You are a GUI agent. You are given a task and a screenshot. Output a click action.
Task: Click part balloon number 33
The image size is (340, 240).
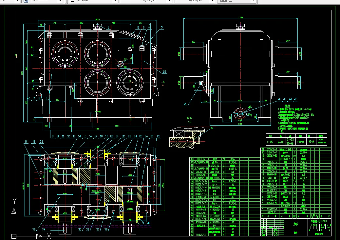34,229
